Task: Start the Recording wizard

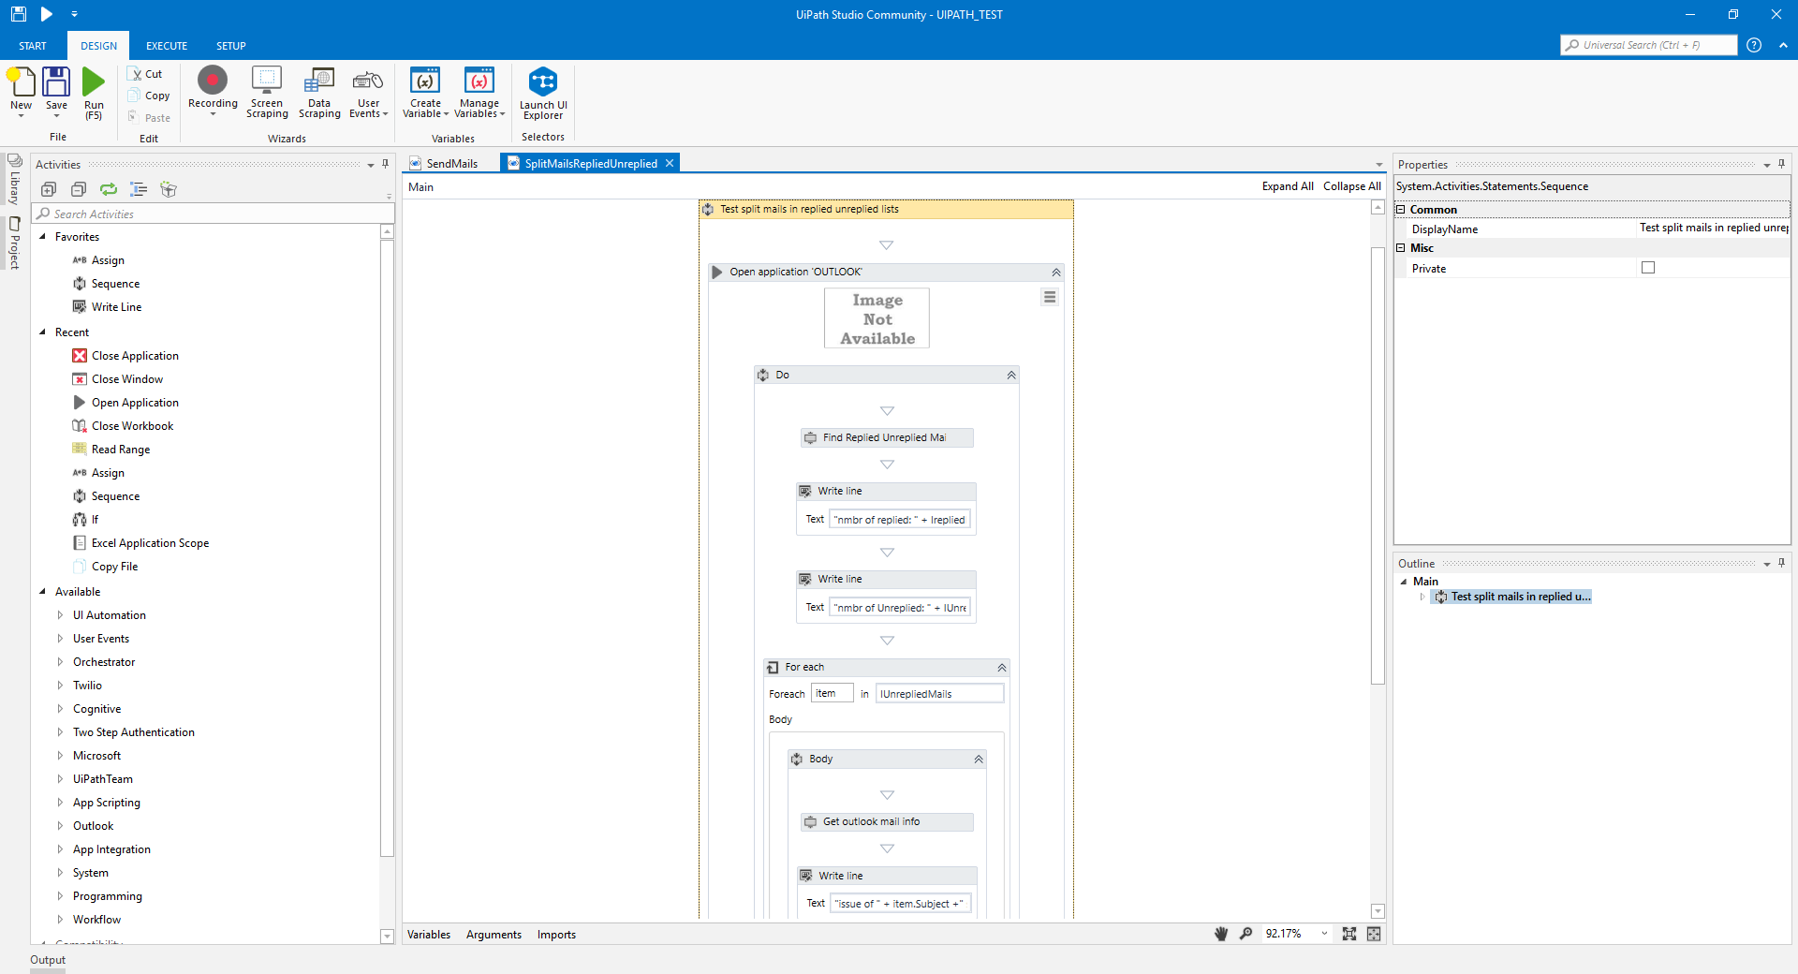Action: tap(213, 81)
